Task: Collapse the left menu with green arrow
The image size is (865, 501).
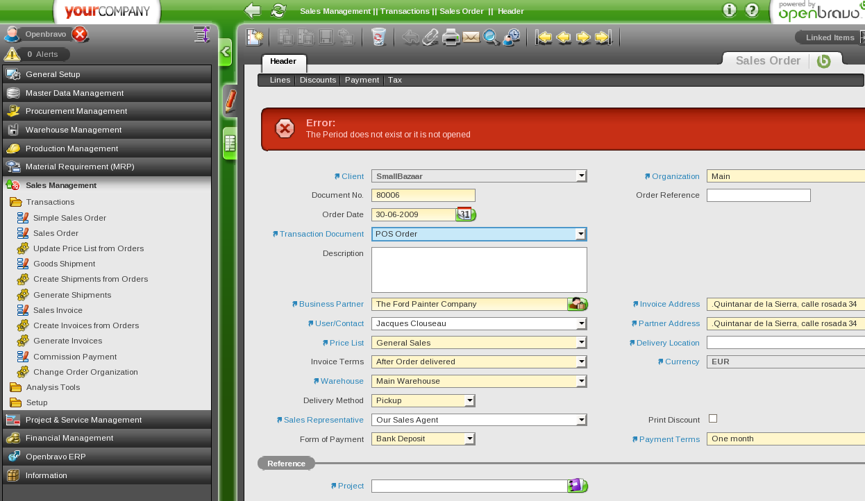Action: (x=226, y=52)
